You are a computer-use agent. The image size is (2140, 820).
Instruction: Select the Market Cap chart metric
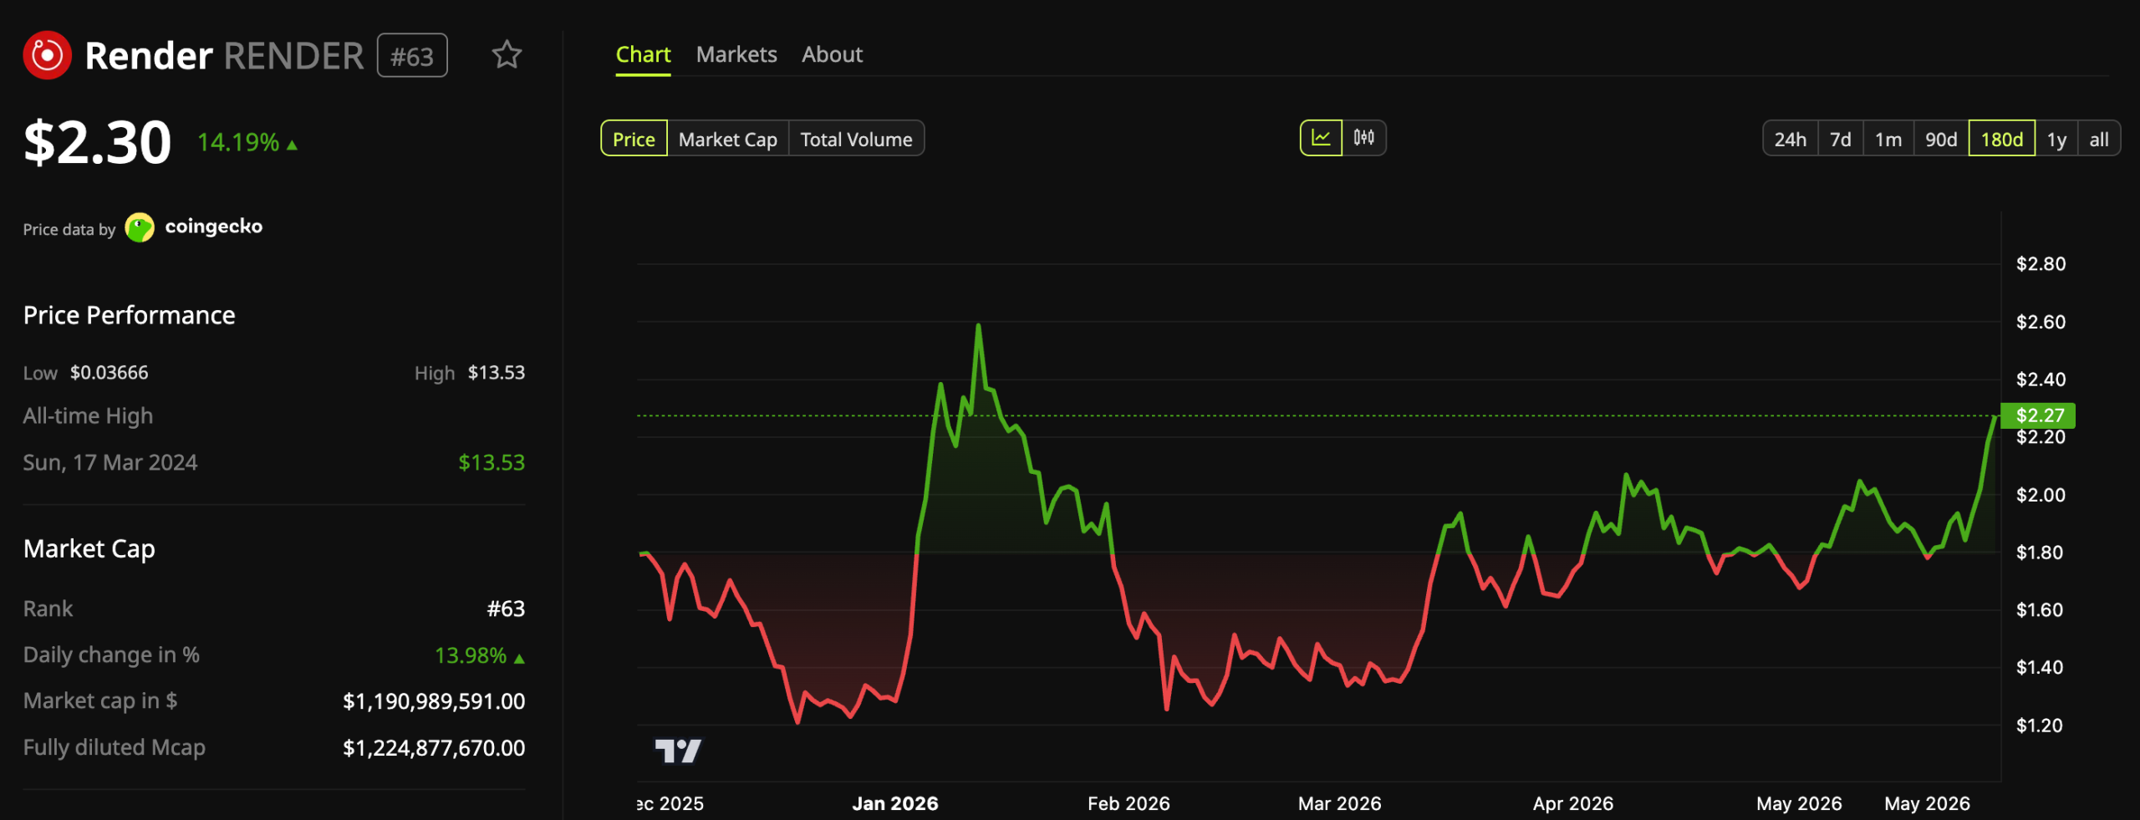[x=727, y=139]
